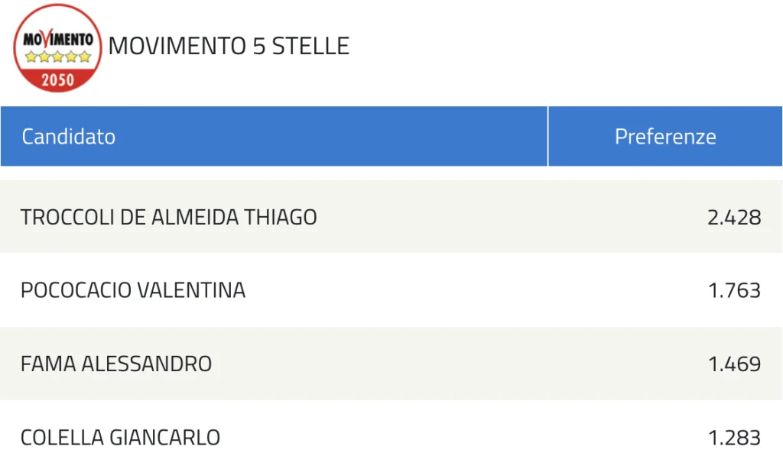Click candidate COLELLA GIANCARLO
The height and width of the screenshot is (456, 783).
point(120,438)
